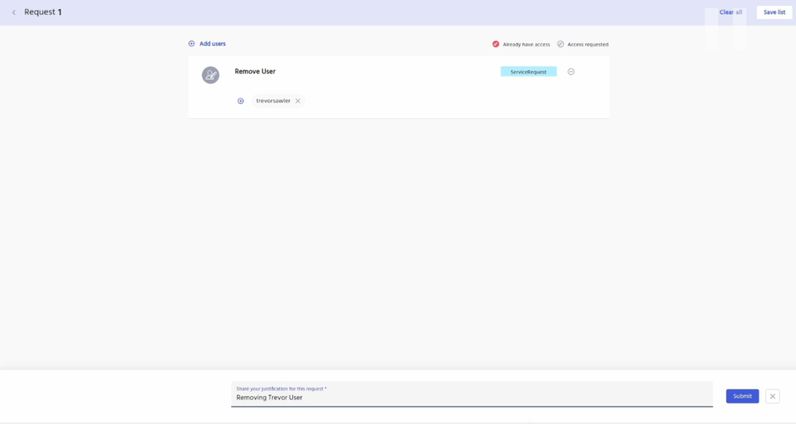Click the Add users link text
The image size is (796, 424).
pos(213,44)
